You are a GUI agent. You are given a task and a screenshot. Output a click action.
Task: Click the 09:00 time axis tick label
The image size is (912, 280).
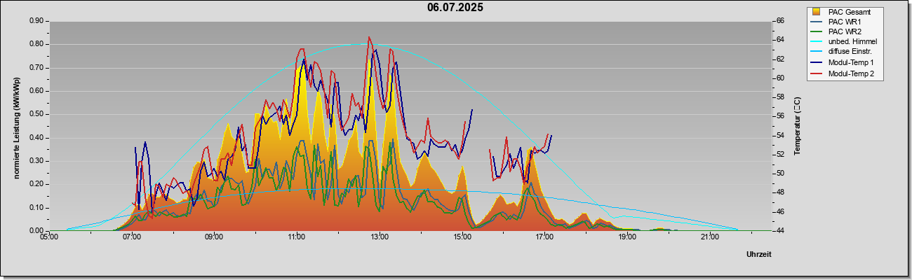pyautogui.click(x=214, y=237)
